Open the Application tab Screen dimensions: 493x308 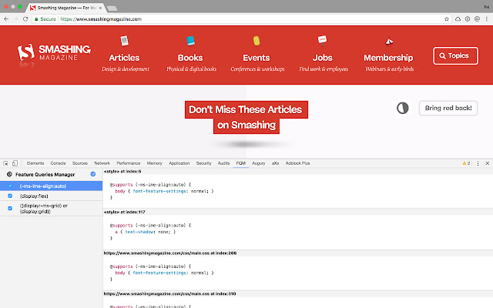(179, 163)
